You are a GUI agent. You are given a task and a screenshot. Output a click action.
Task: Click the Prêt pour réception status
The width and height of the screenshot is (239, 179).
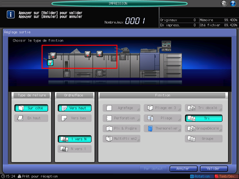tap(38, 176)
